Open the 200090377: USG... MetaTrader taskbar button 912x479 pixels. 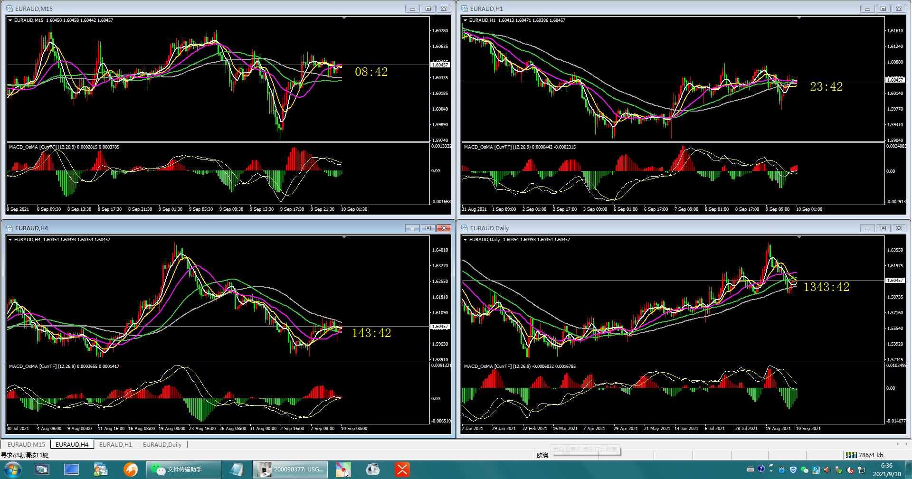click(290, 470)
